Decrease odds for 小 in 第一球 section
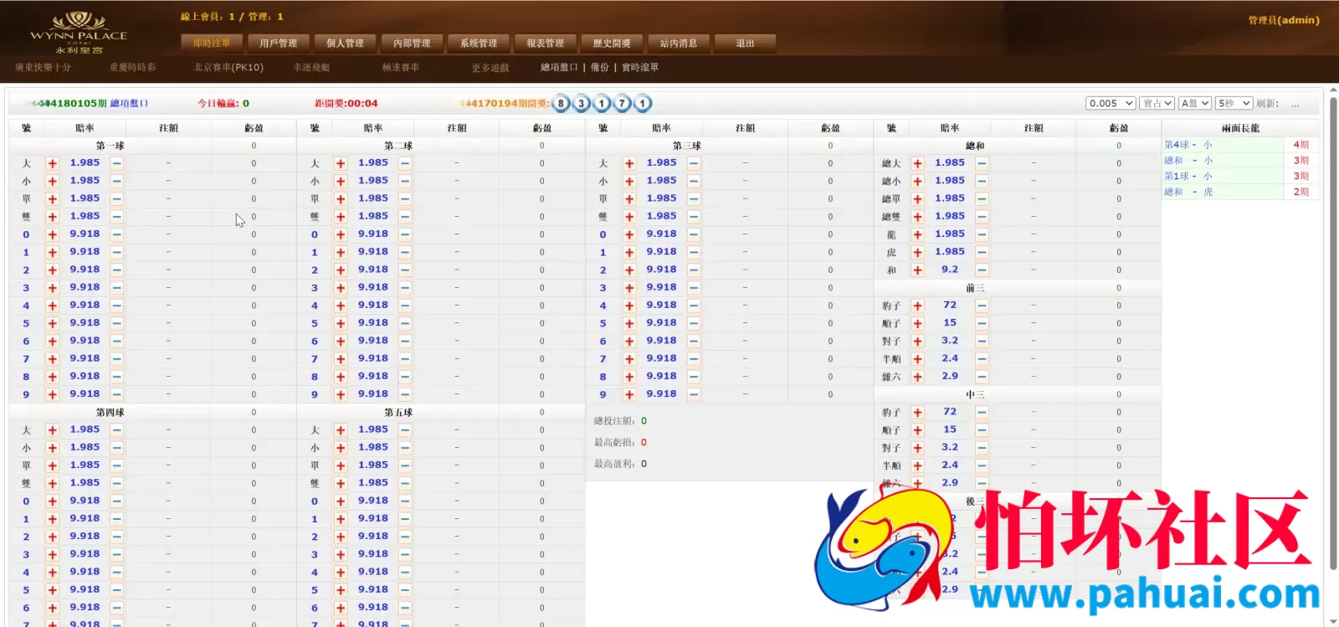 116,181
